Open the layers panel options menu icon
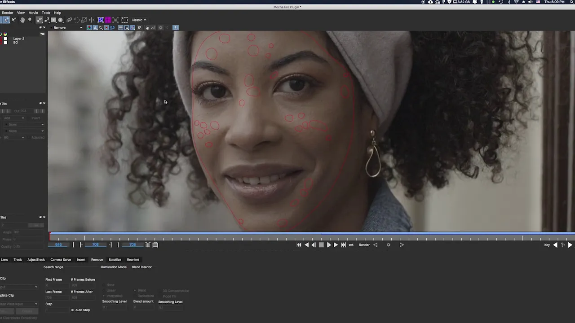The width and height of the screenshot is (575, 323). pos(42,34)
